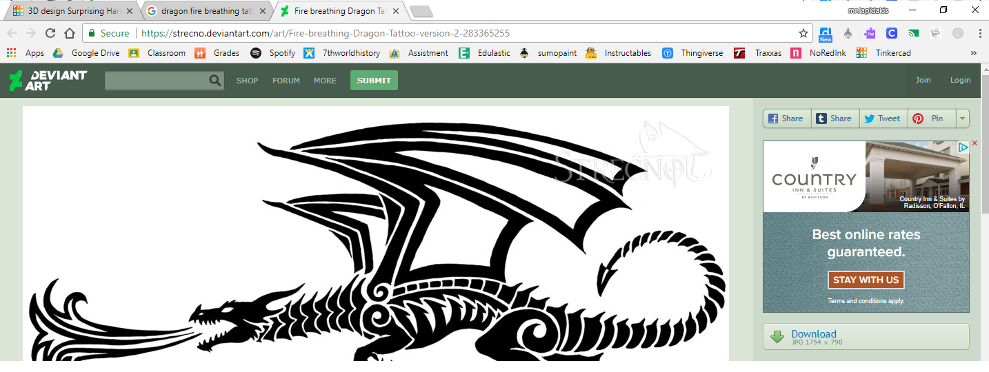989x372 pixels.
Task: Download the JPG 1754 × 790 image
Action: coord(866,337)
